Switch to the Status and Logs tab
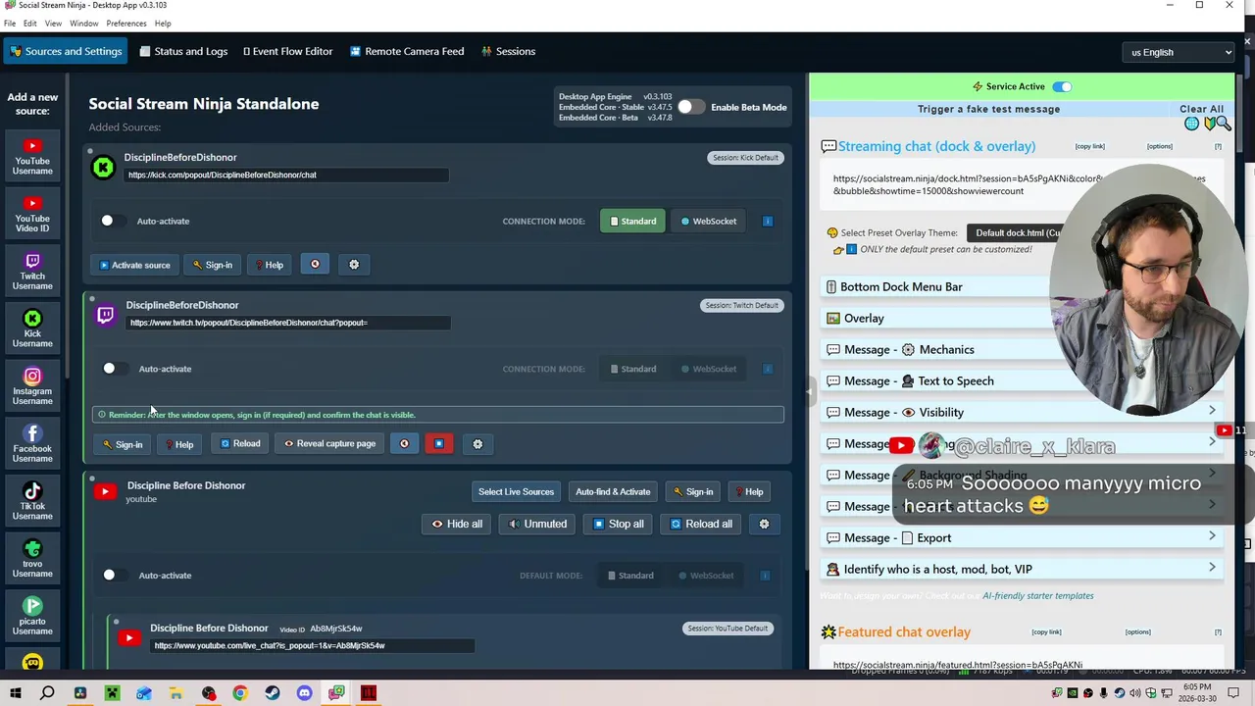The image size is (1255, 706). pos(183,51)
